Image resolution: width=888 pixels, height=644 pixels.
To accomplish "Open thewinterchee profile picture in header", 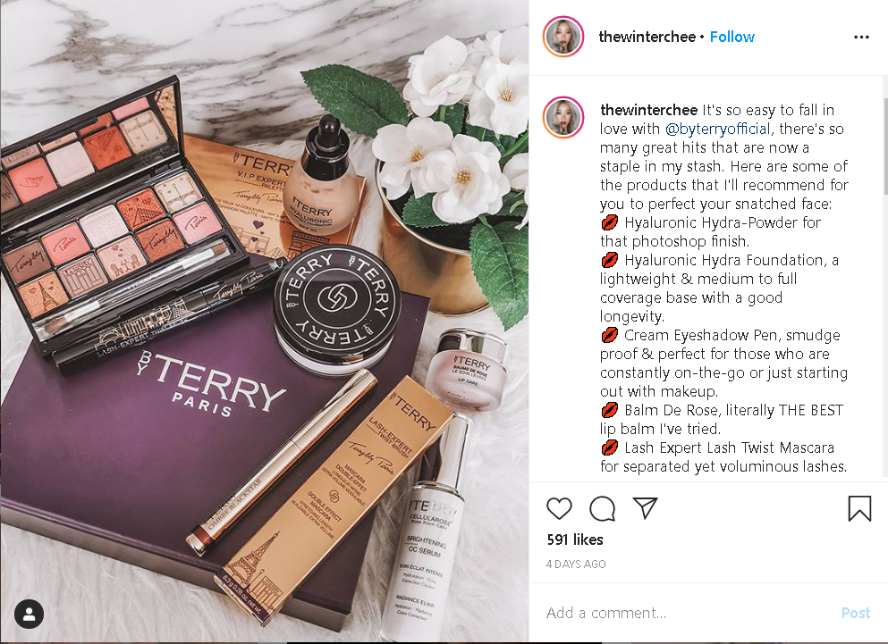I will tap(563, 37).
